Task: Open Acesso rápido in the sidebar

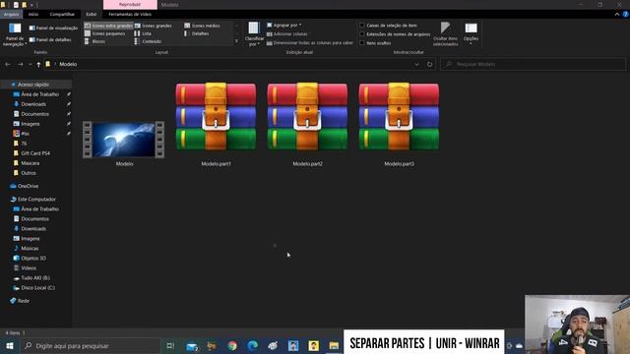Action: pos(33,85)
